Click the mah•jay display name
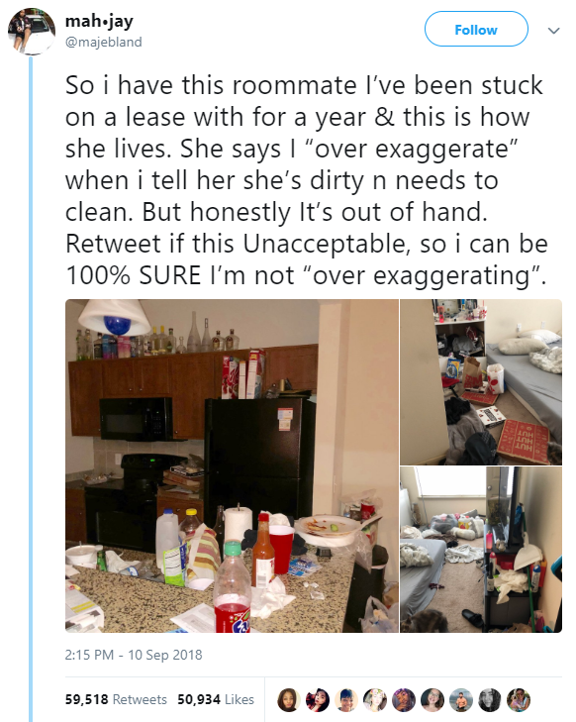 pyautogui.click(x=99, y=21)
